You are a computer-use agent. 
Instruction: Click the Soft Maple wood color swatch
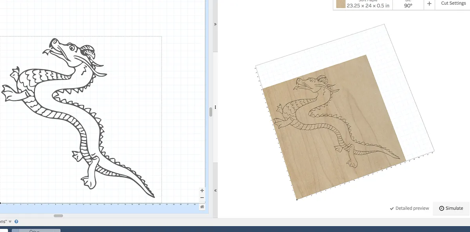coord(341,4)
